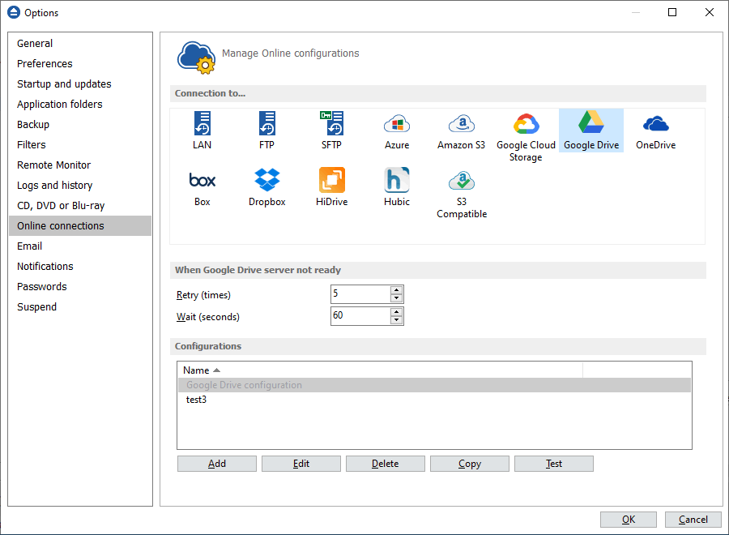Open Remote Monitor settings
Screen dimensions: 729x535
point(80,165)
